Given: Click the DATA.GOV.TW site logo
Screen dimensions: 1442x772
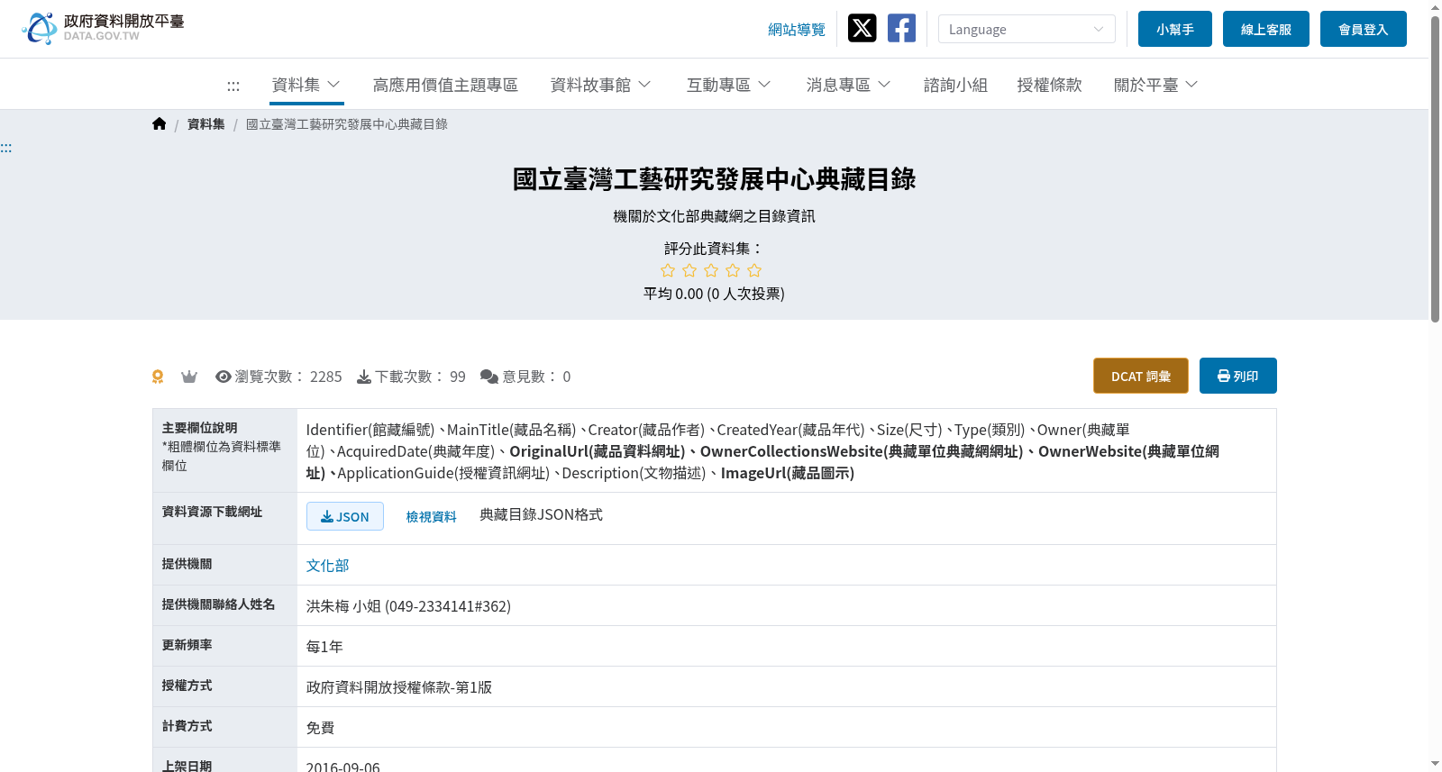Looking at the screenshot, I should [x=103, y=28].
